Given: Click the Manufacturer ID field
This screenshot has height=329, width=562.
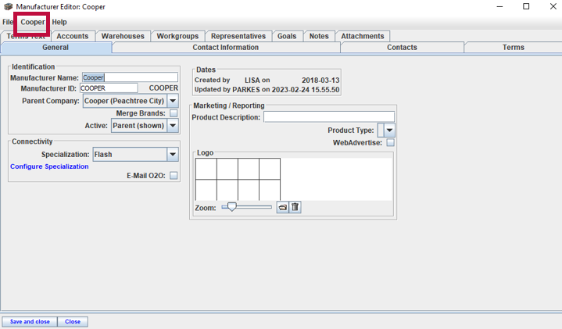Looking at the screenshot, I should (109, 88).
